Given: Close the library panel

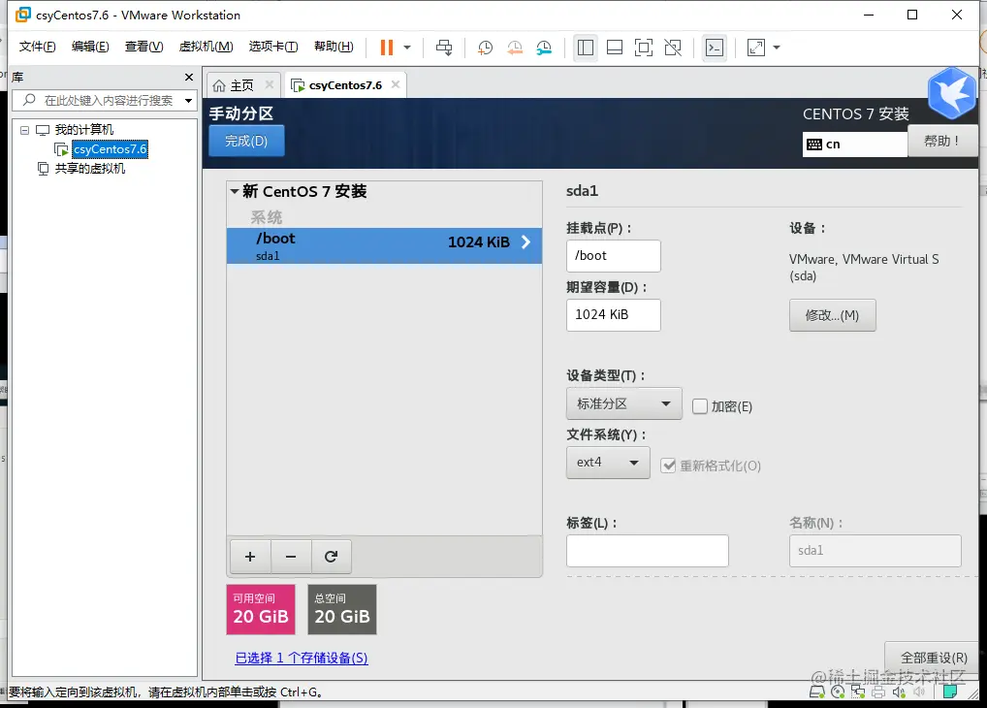Looking at the screenshot, I should pos(189,77).
